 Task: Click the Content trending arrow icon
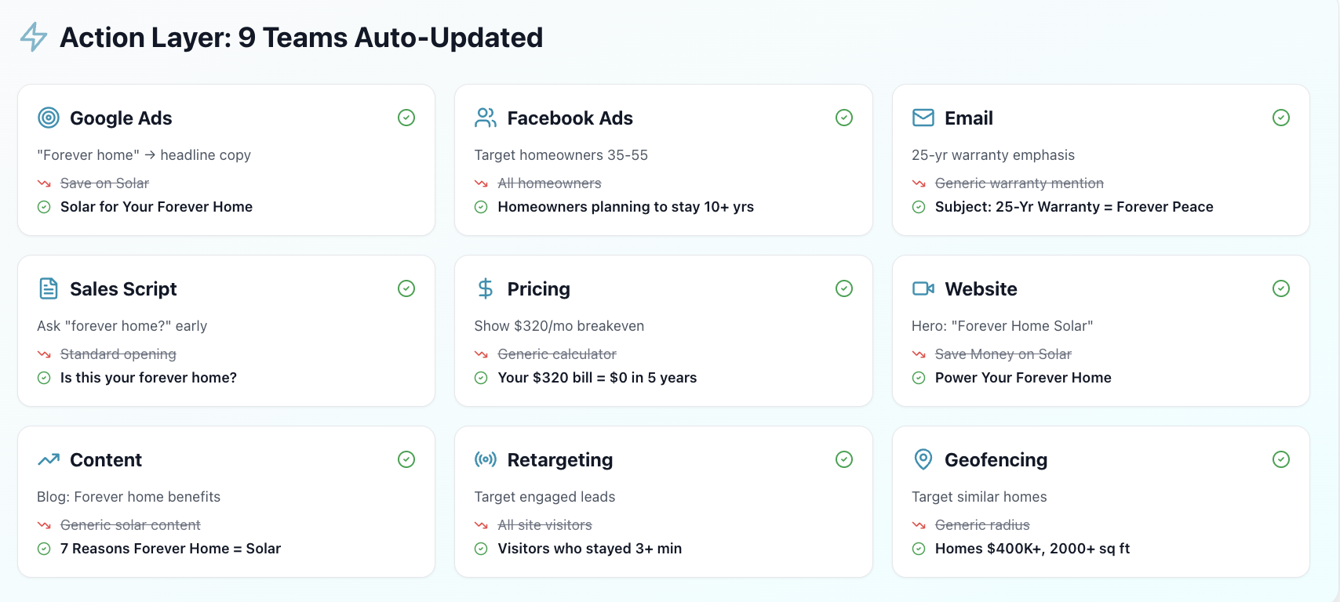pos(49,459)
